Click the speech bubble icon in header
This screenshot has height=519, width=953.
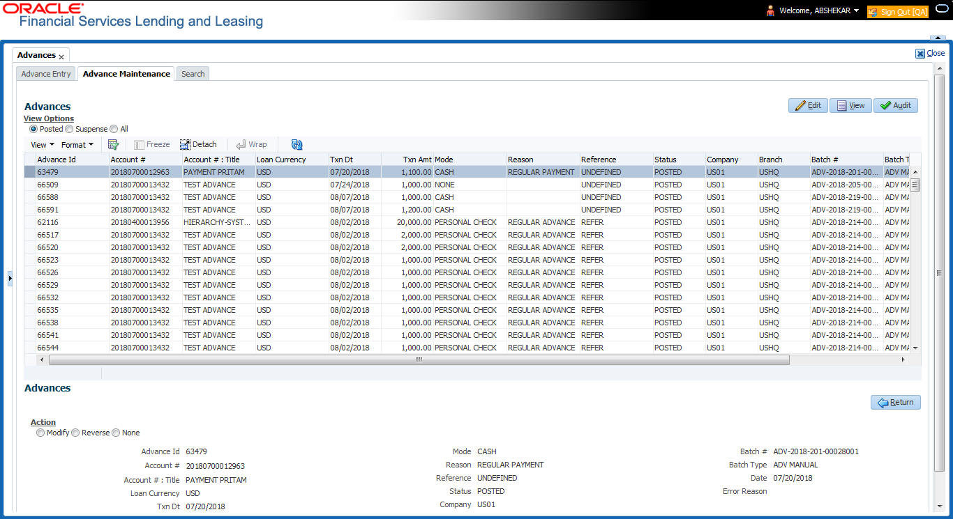pos(941,10)
